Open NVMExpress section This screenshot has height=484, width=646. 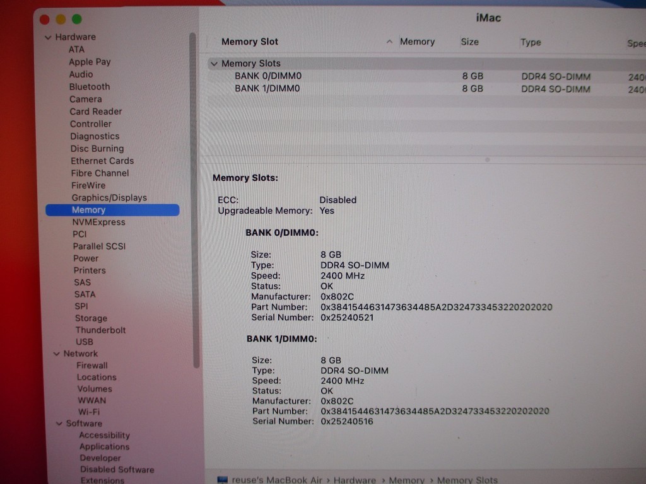pyautogui.click(x=99, y=222)
